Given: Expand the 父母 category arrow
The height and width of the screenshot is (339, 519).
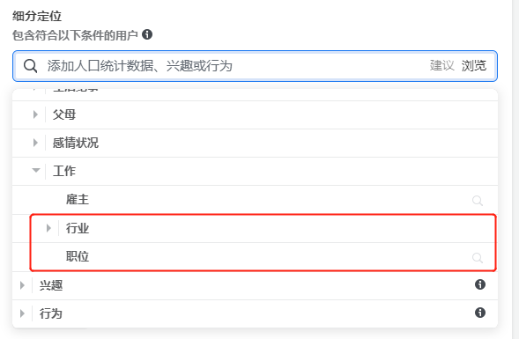Looking at the screenshot, I should (35, 114).
